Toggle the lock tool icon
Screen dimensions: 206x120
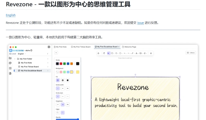coord(98,53)
